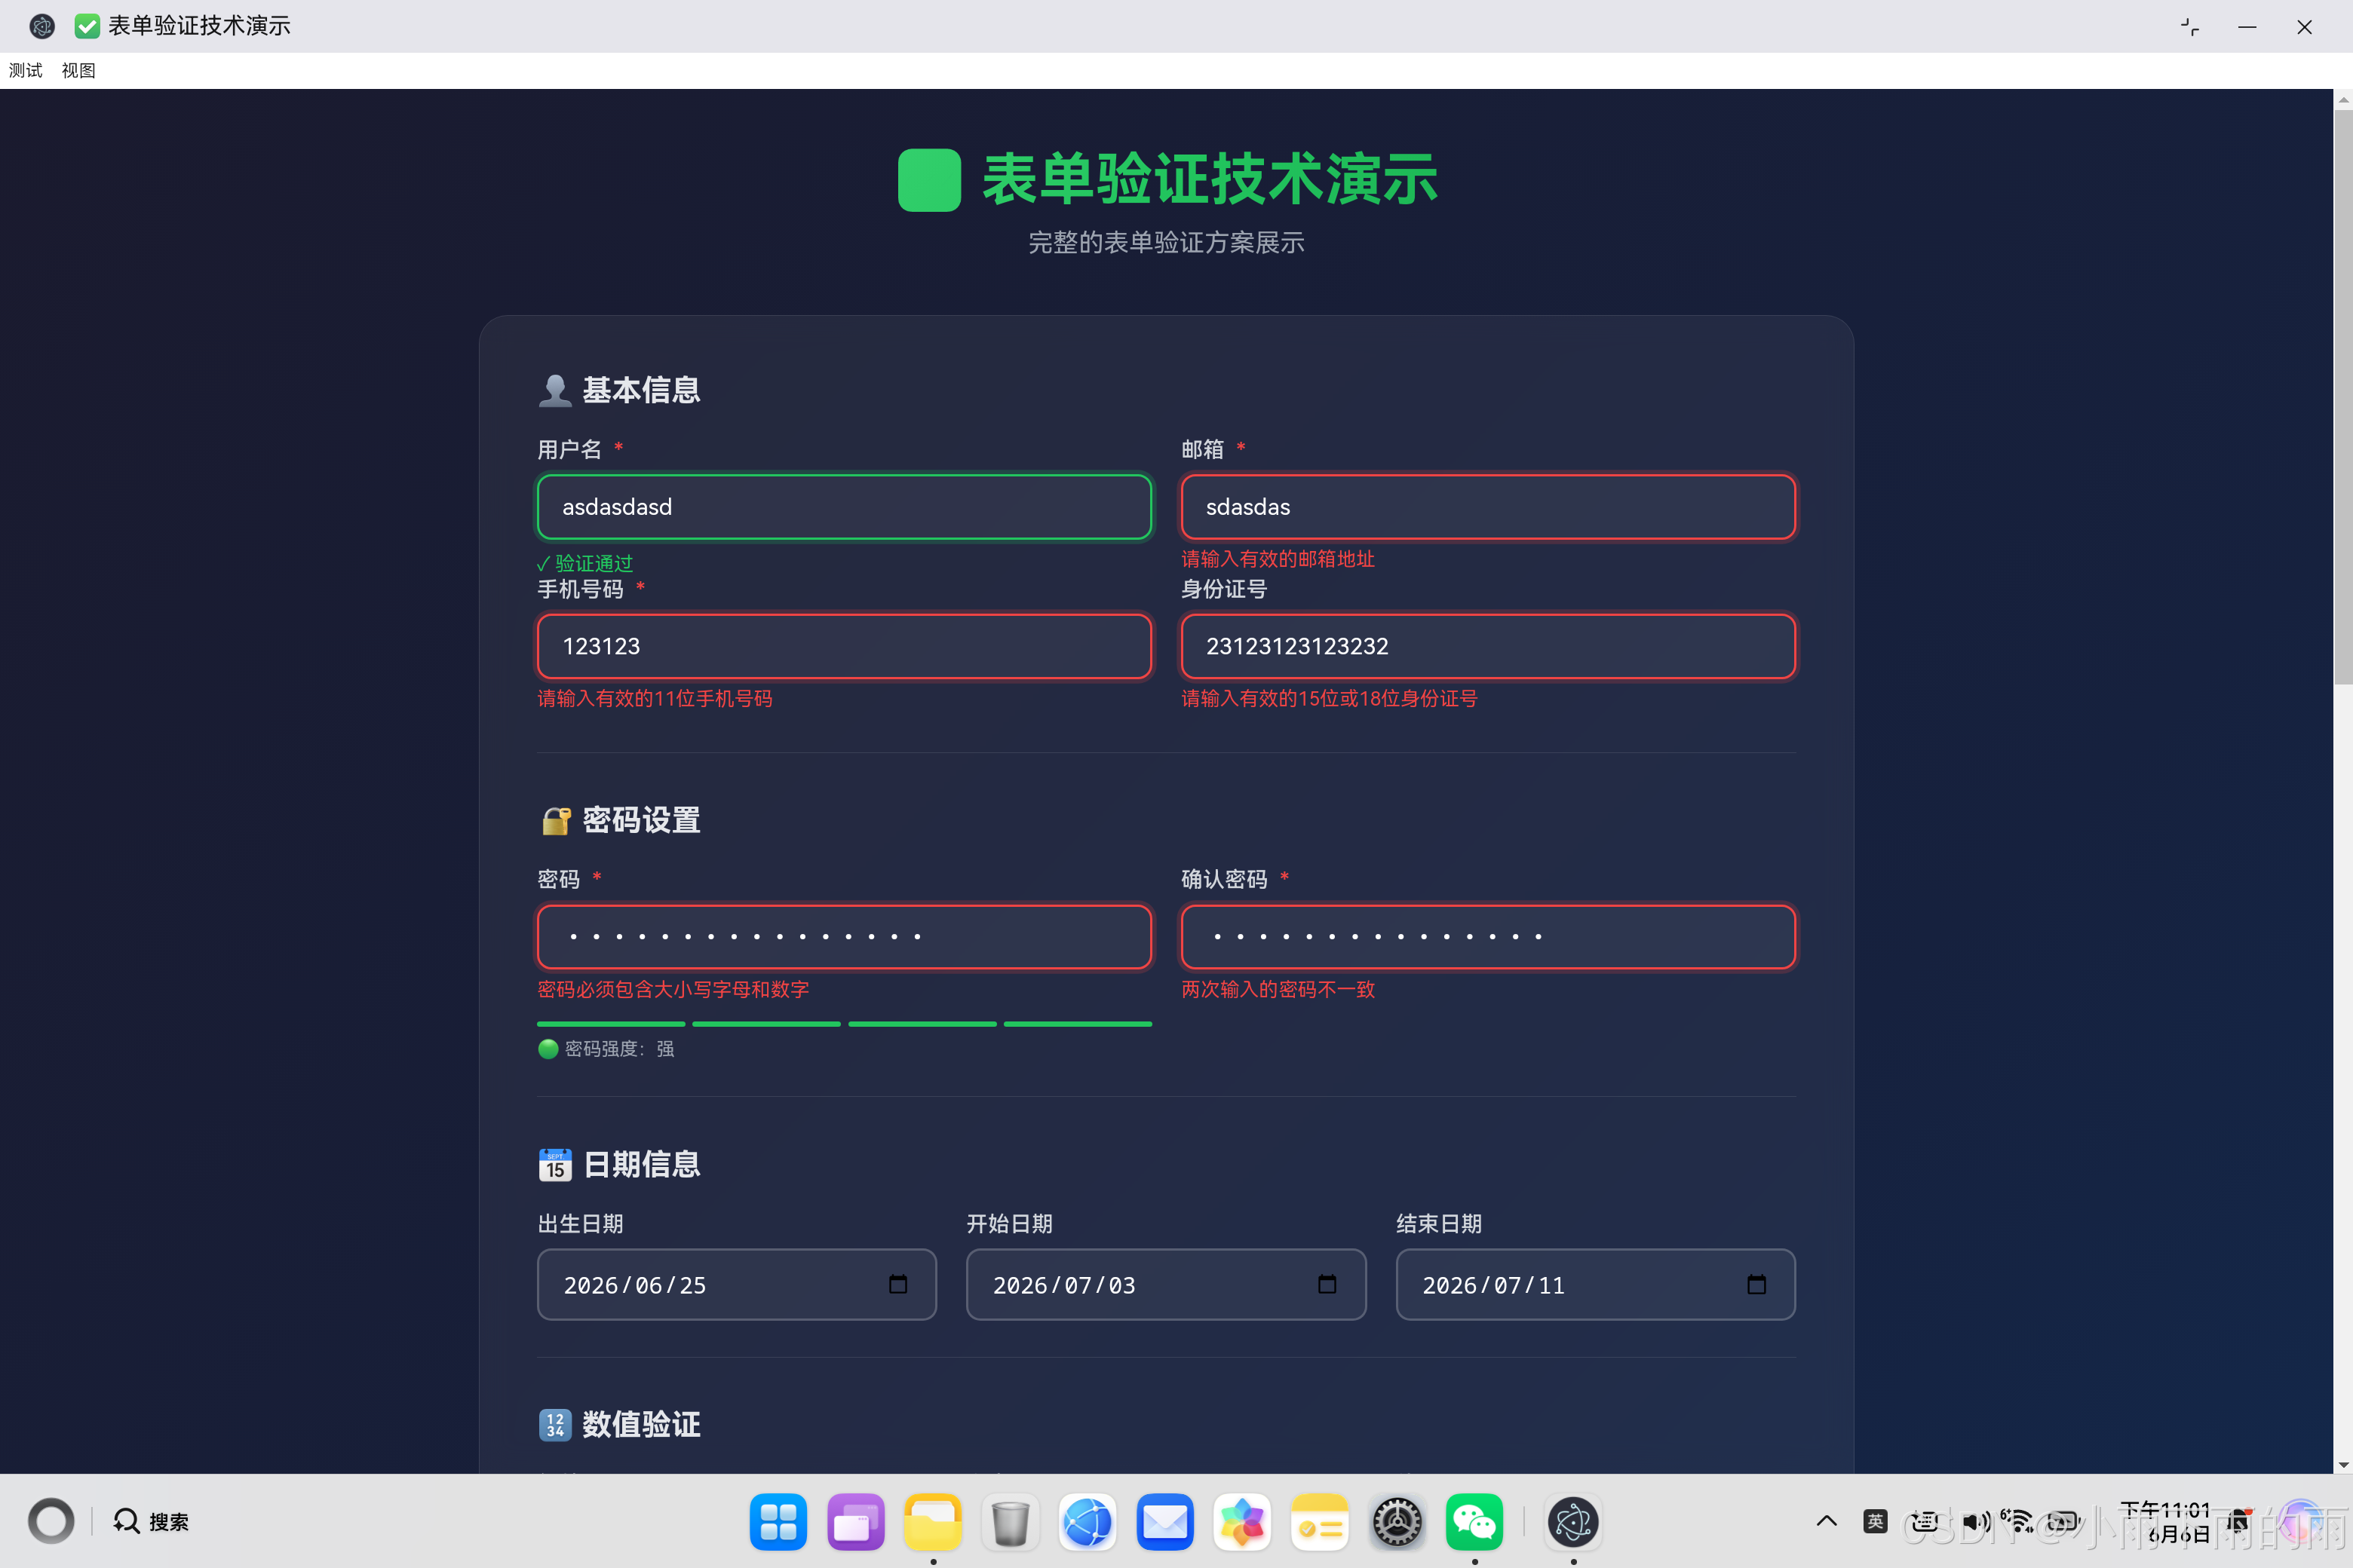Image resolution: width=2353 pixels, height=1568 pixels.
Task: Open the calendar picker for 结束日期
Action: [1756, 1284]
